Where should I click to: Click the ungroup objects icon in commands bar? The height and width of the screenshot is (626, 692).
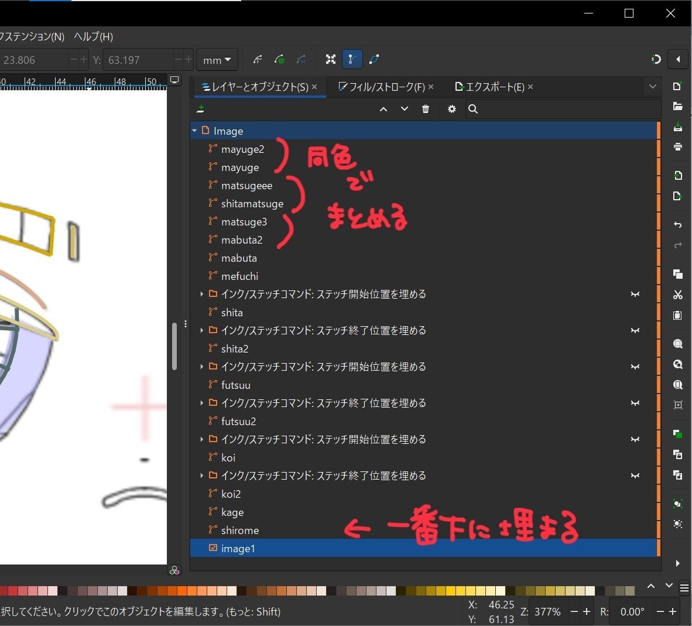[677, 524]
